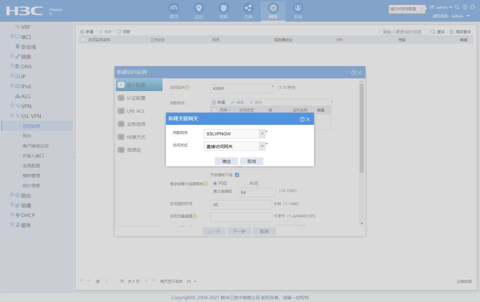Click the 最大连接数 input field
The height and width of the screenshot is (302, 480).
point(257,192)
